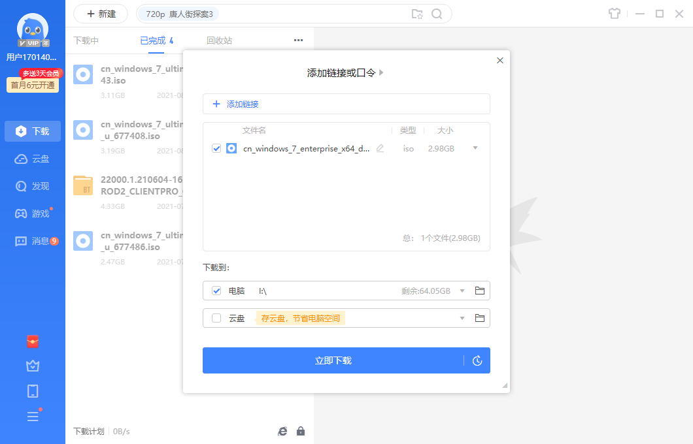The width and height of the screenshot is (693, 444).
Task: Enable the 云盘 save-to-cloud checkbox
Action: pyautogui.click(x=216, y=318)
